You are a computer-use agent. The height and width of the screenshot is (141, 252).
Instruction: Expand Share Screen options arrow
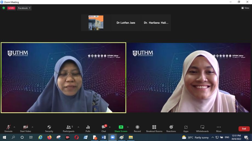pos(128,127)
